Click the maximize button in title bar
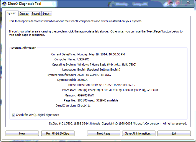 (178, 2)
